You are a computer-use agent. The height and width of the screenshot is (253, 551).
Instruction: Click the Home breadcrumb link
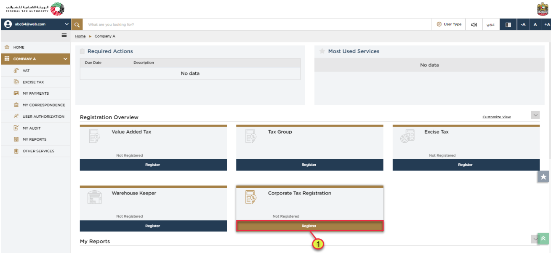80,37
